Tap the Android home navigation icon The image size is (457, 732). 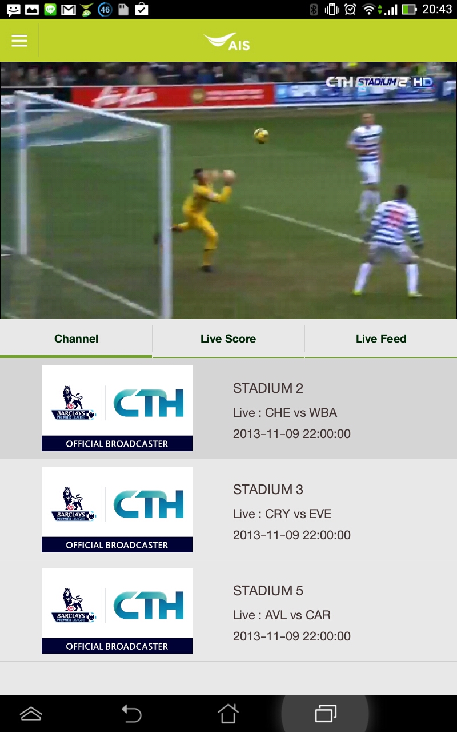(228, 713)
